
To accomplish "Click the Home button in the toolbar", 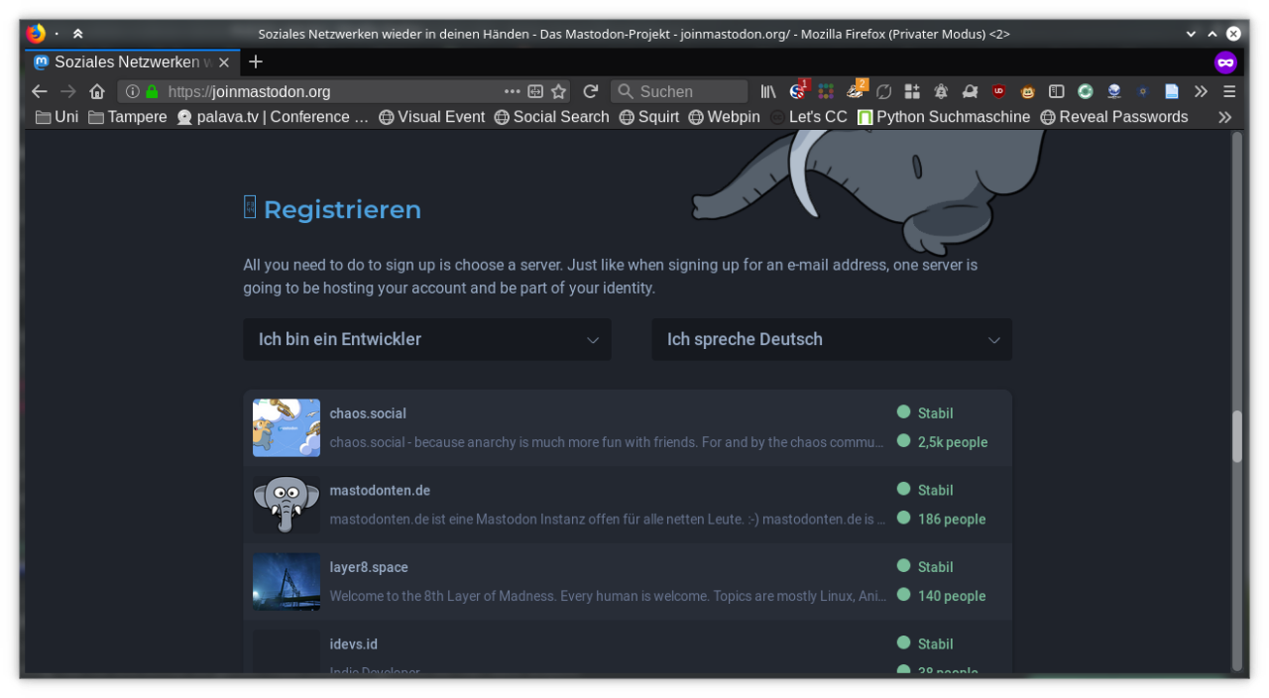I will pyautogui.click(x=96, y=91).
